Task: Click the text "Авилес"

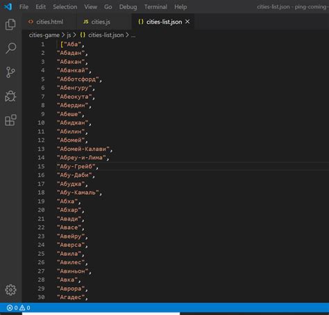Action: [x=71, y=262]
